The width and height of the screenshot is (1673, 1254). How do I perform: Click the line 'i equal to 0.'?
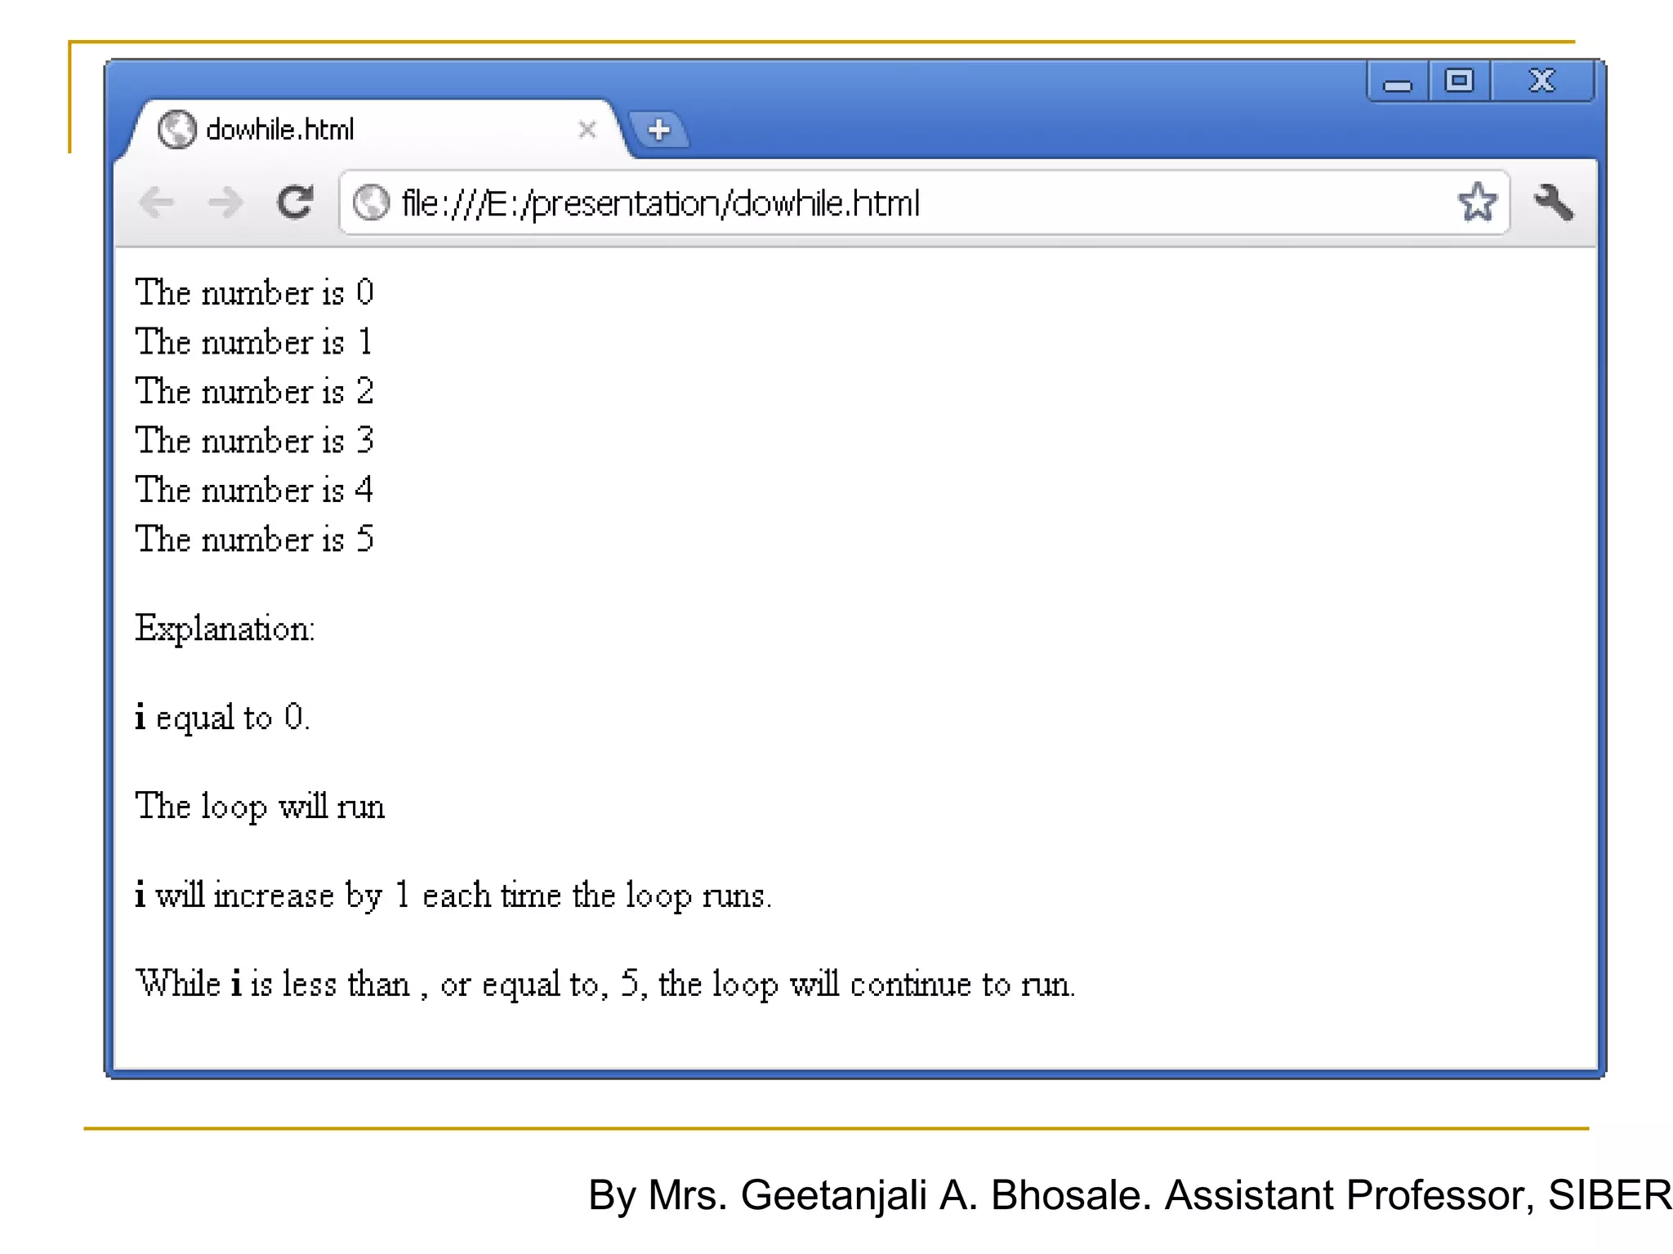(222, 717)
